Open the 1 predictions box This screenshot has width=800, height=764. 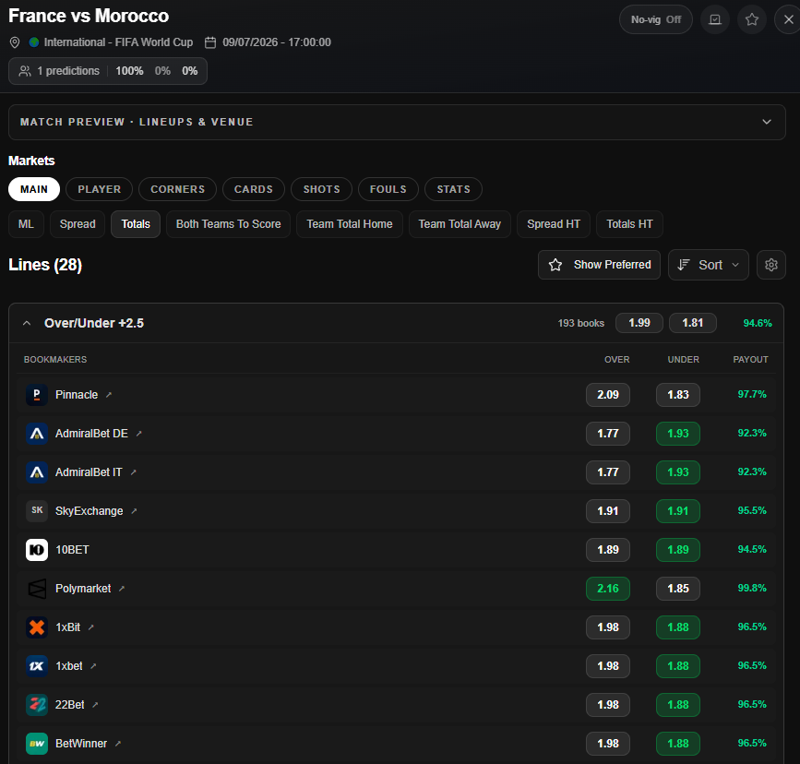click(108, 71)
